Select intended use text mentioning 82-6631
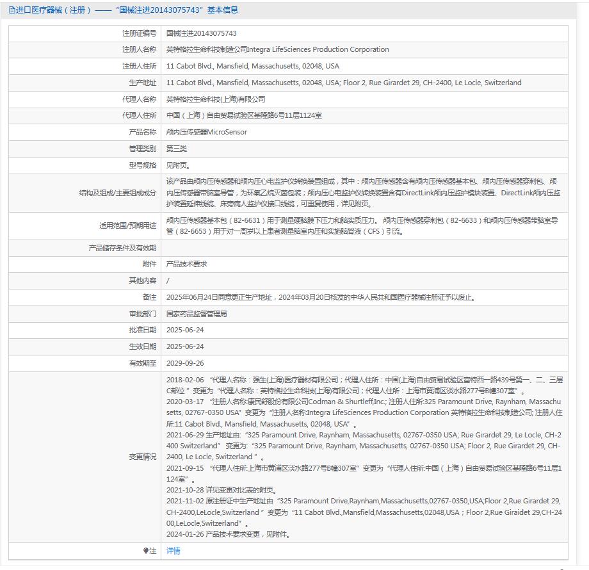Screen dimensions: 589x570 (x=362, y=226)
